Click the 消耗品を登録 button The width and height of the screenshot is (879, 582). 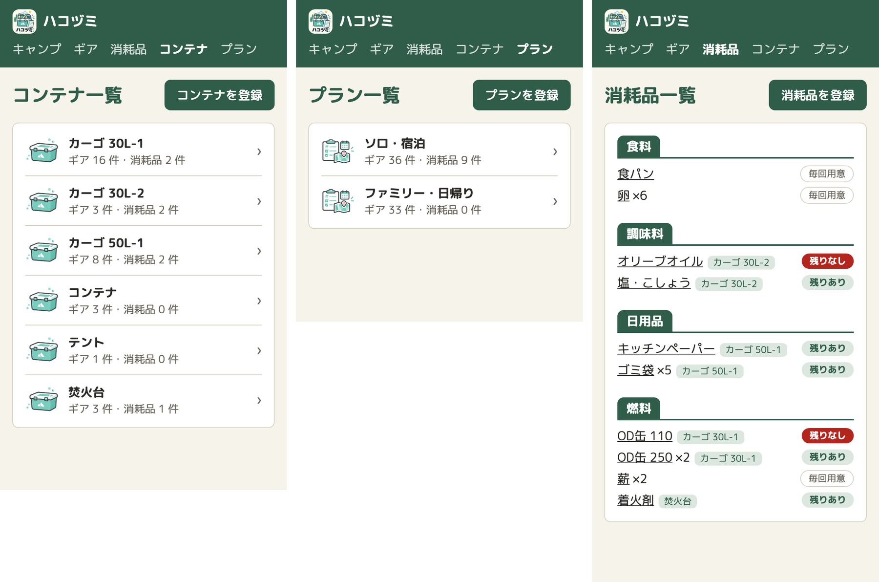(817, 95)
